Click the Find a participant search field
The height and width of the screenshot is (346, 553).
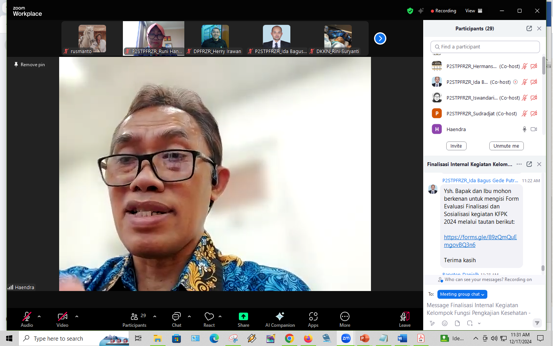coord(485,47)
